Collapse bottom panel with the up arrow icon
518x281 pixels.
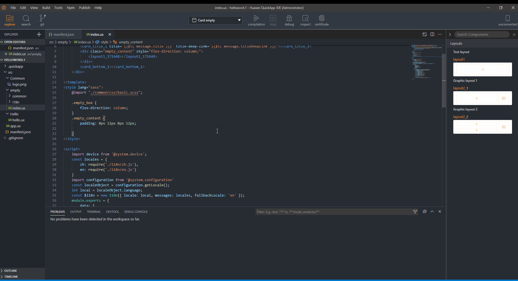432,211
